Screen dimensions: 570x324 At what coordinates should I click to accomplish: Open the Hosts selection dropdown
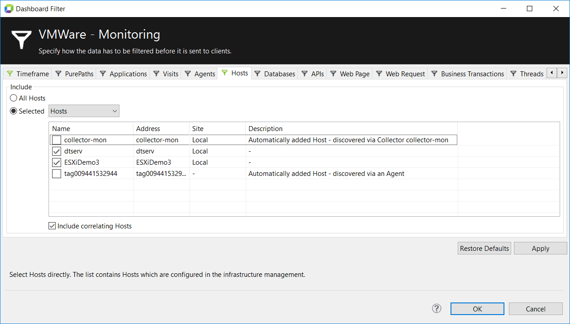point(84,111)
